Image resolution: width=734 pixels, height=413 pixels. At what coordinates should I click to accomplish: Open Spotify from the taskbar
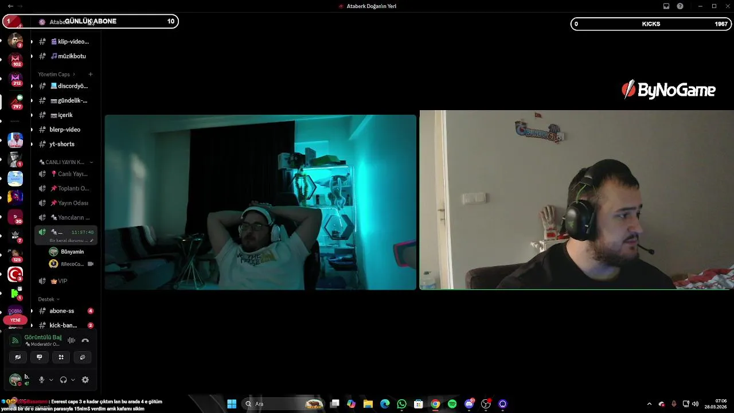tap(452, 404)
